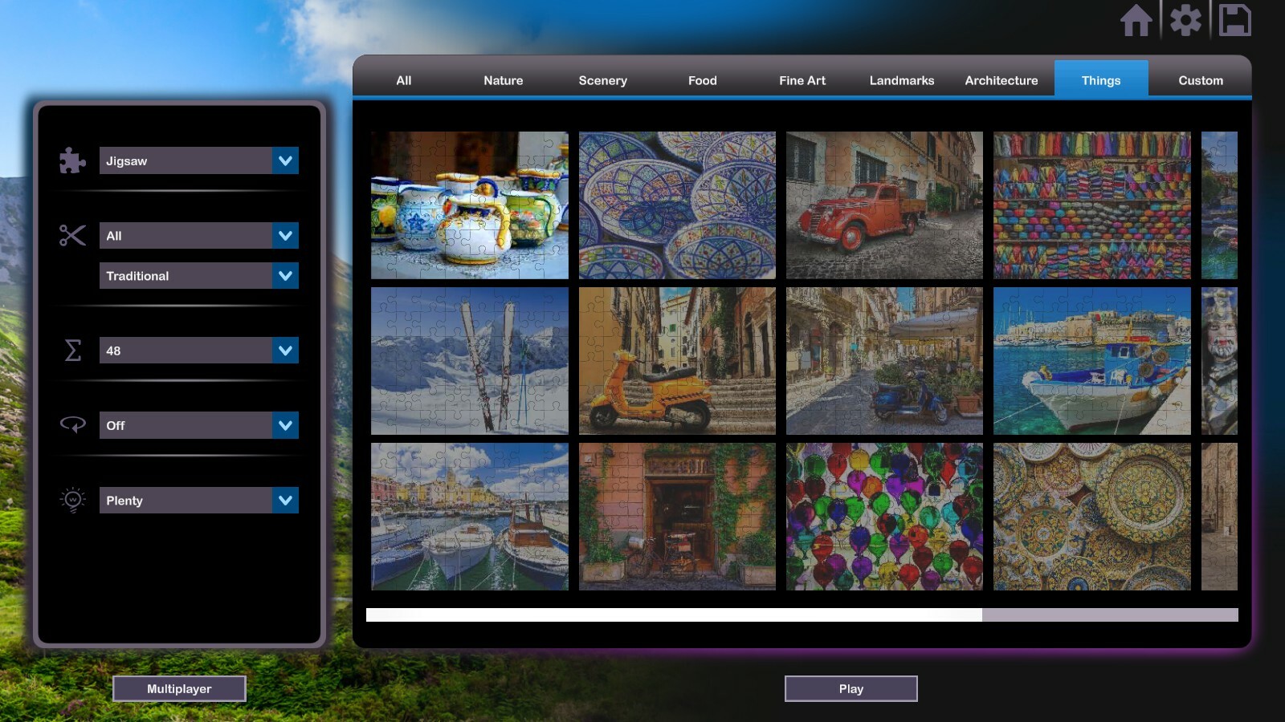Open the settings gear icon
The height and width of the screenshot is (722, 1285).
(x=1186, y=22)
